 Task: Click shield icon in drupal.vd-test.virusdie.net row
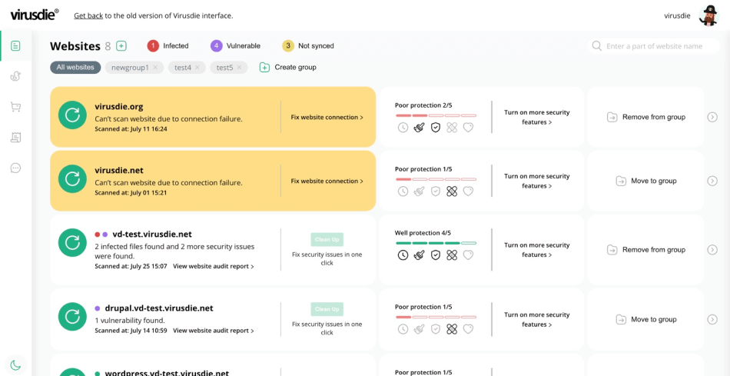(435, 329)
